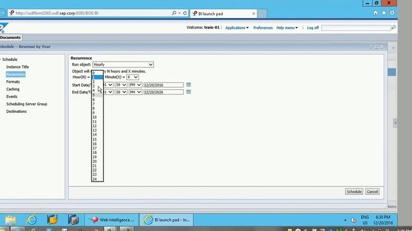The width and height of the screenshot is (412, 231).
Task: Choose 24 in the hour list
Action: pos(97,179)
